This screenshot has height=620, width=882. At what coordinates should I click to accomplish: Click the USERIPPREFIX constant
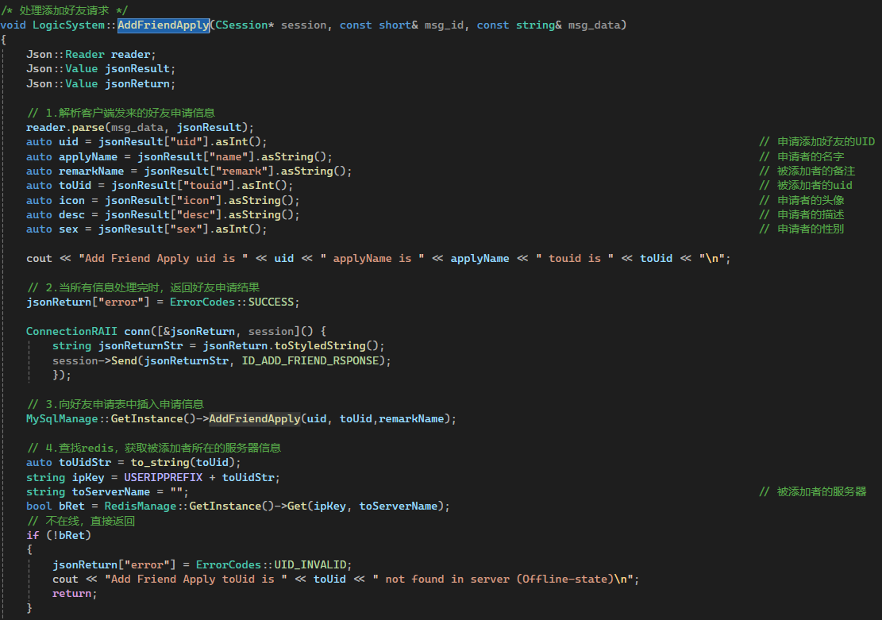pyautogui.click(x=163, y=477)
